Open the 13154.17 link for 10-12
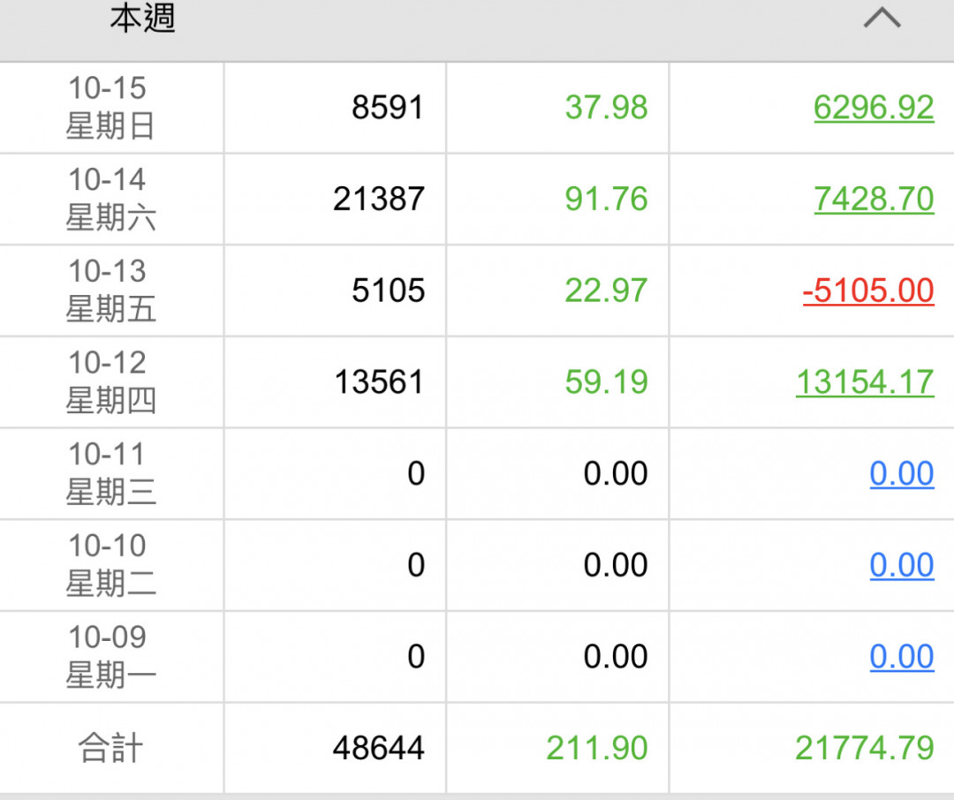Image resolution: width=954 pixels, height=800 pixels. pos(865,382)
